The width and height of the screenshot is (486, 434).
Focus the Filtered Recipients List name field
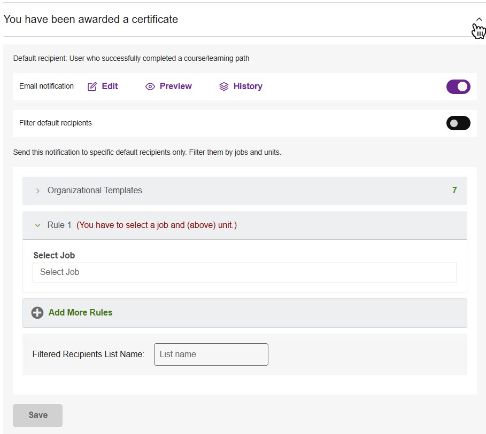pos(211,354)
